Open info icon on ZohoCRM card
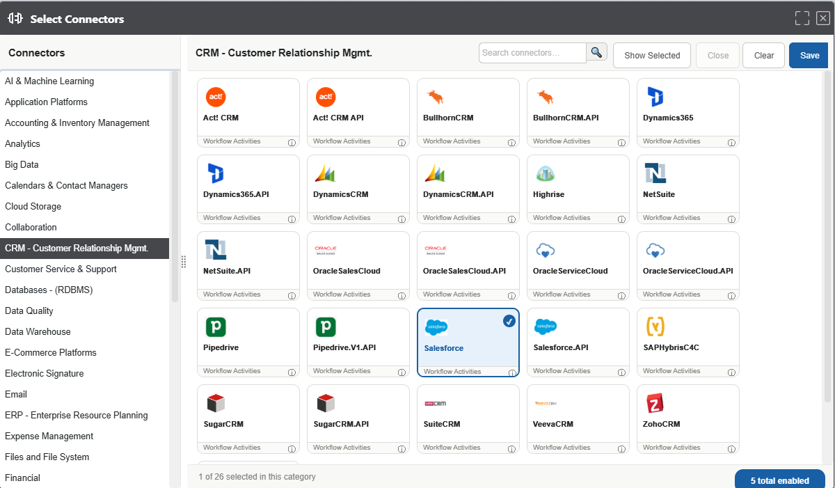 (731, 448)
